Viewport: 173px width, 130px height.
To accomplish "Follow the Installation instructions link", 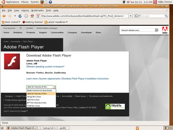I will (97, 79).
